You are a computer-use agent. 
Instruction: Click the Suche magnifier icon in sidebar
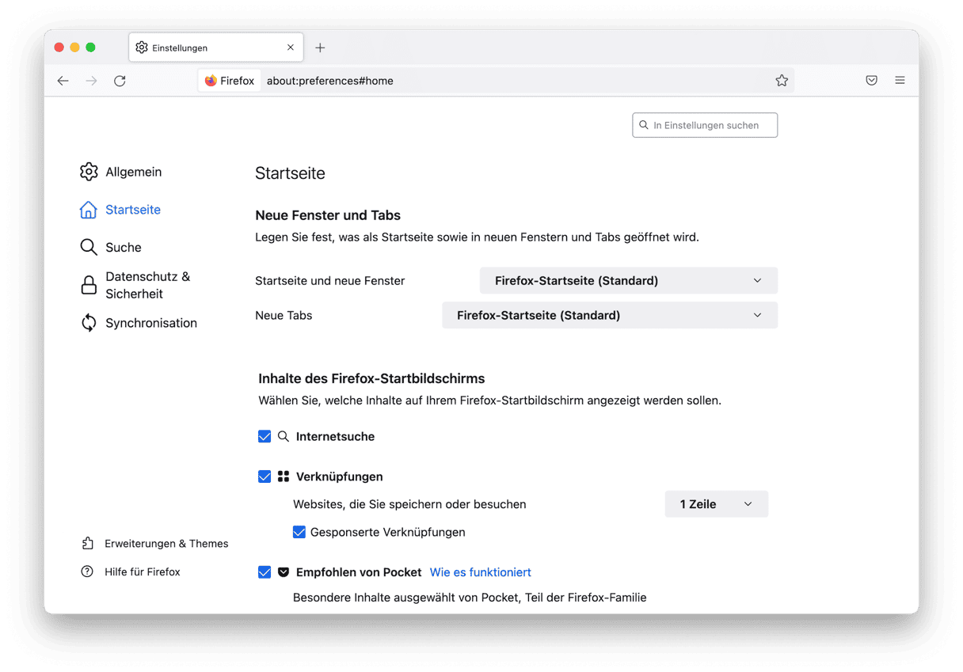pos(89,247)
